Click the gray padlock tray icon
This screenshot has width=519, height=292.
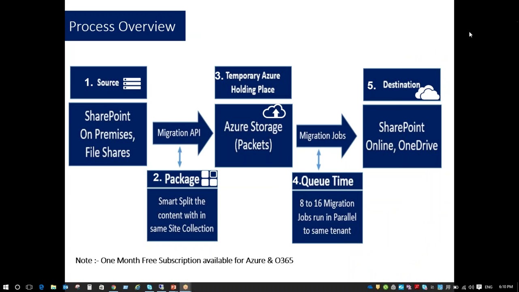(x=393, y=287)
